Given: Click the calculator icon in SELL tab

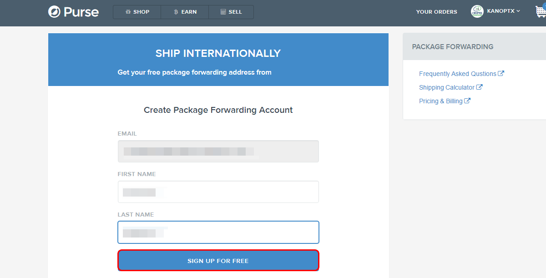Looking at the screenshot, I should (223, 12).
